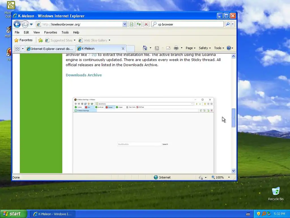
Task: Click the Forward arrow button
Action: tap(25, 24)
